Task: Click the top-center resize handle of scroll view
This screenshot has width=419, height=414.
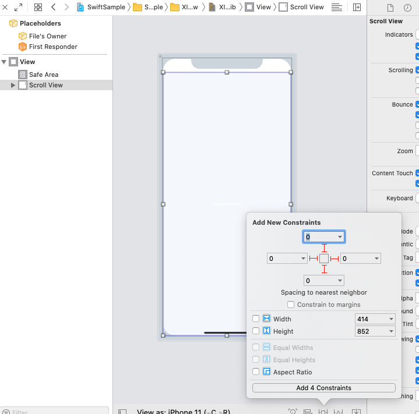Action: pos(227,72)
